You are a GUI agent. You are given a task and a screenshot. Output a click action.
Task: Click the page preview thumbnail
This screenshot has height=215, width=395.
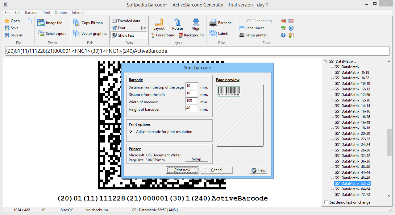[240, 116]
